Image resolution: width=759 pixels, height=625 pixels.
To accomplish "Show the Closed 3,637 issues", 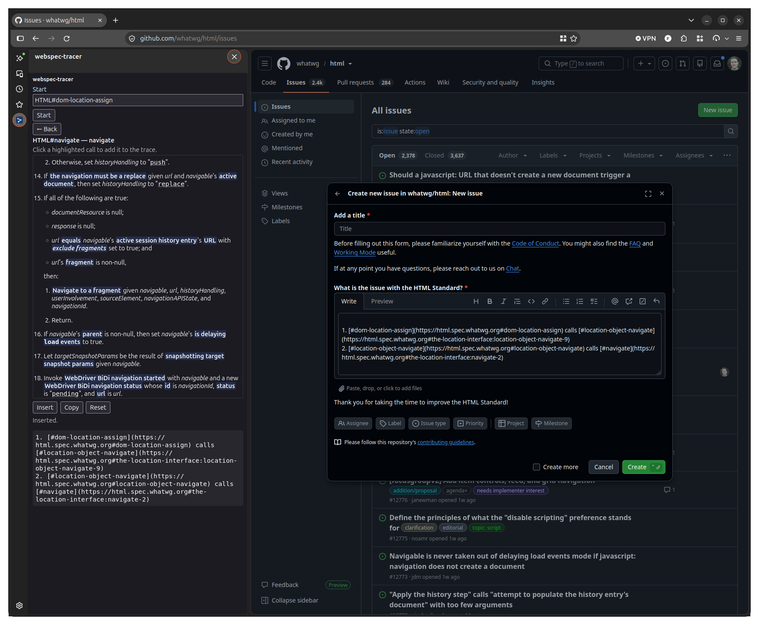I will point(445,155).
